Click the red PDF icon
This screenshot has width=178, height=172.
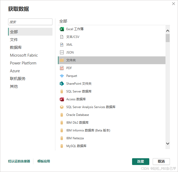pyautogui.click(x=62, y=68)
